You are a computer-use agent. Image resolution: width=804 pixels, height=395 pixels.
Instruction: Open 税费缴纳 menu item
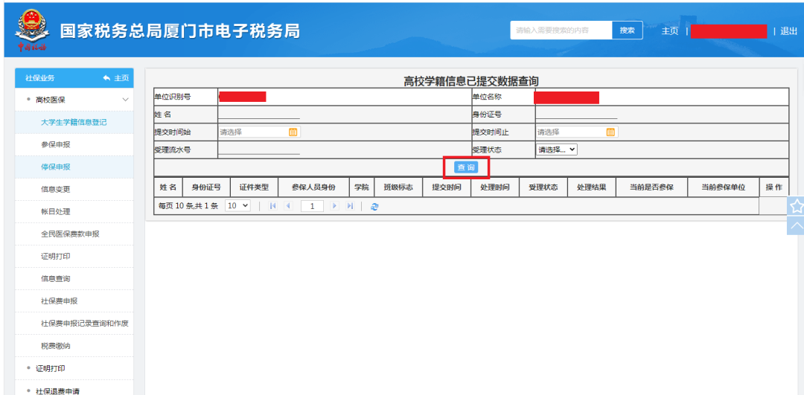tap(74, 346)
